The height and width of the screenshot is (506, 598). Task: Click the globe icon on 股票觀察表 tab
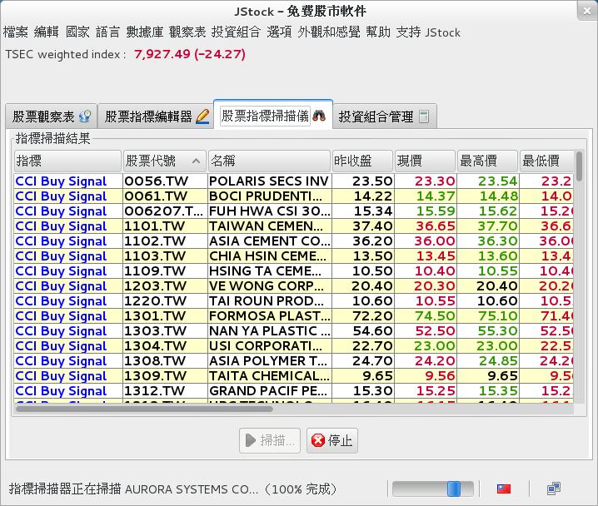coord(85,117)
